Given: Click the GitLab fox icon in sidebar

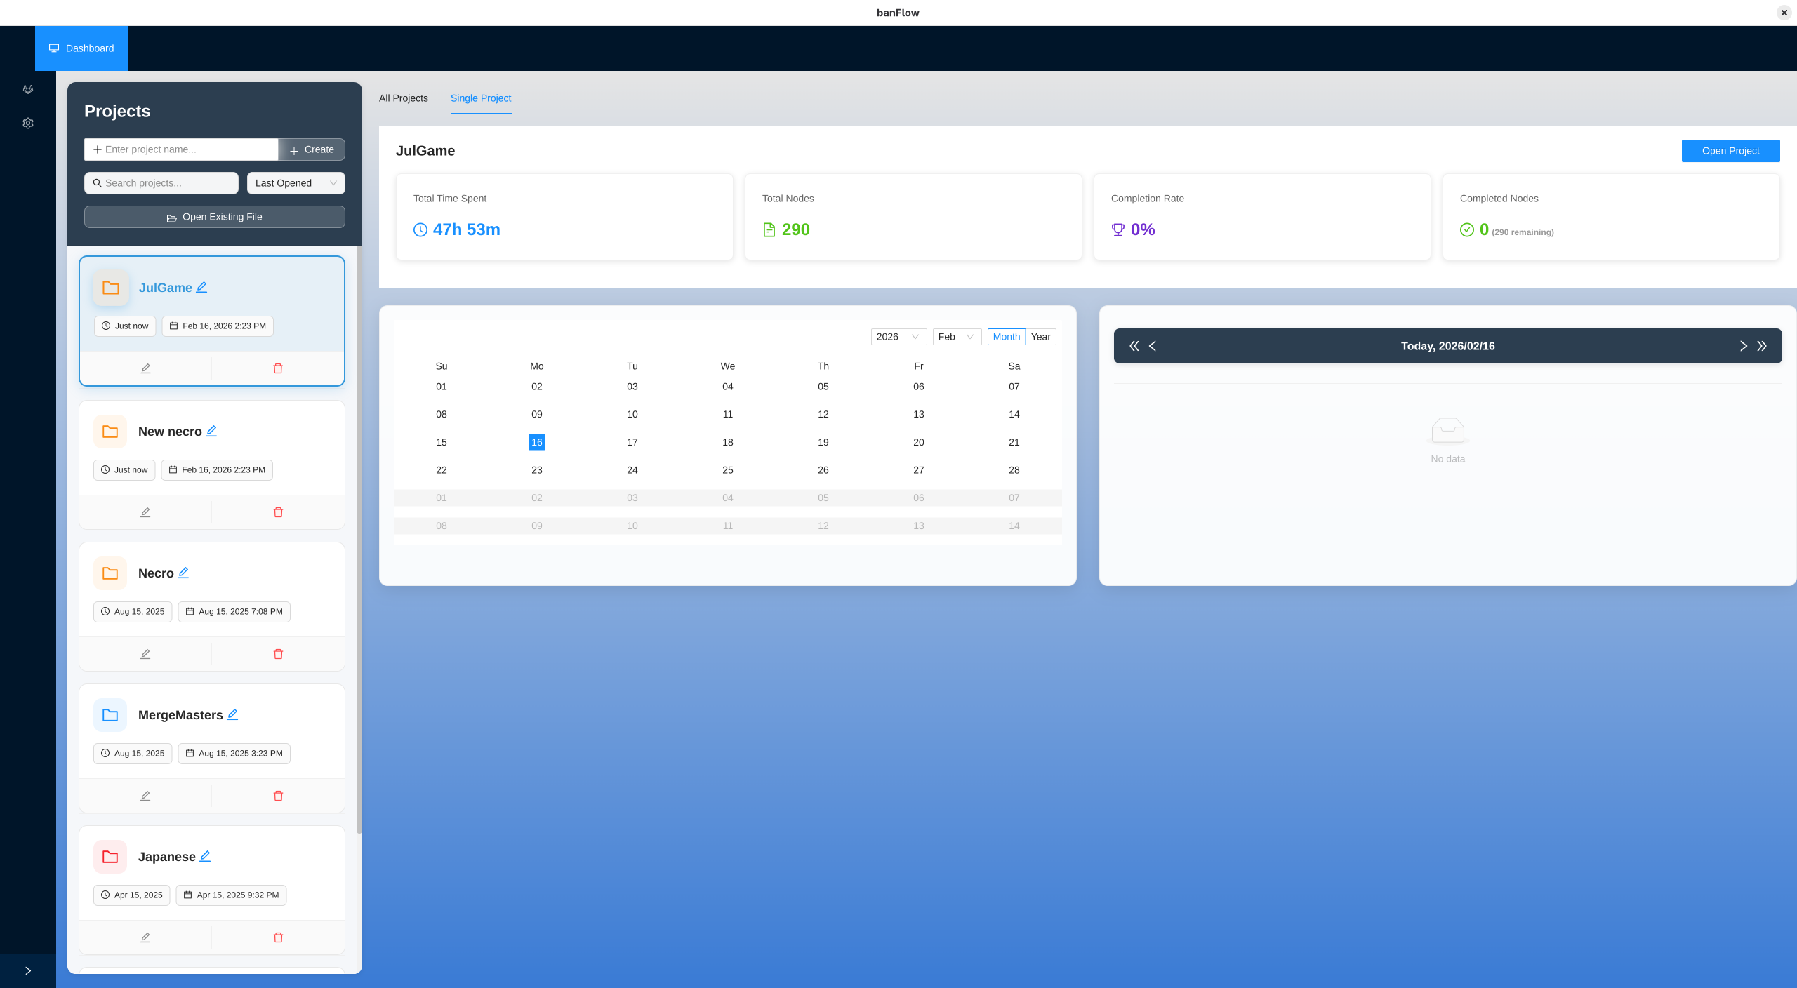Looking at the screenshot, I should 28,89.
